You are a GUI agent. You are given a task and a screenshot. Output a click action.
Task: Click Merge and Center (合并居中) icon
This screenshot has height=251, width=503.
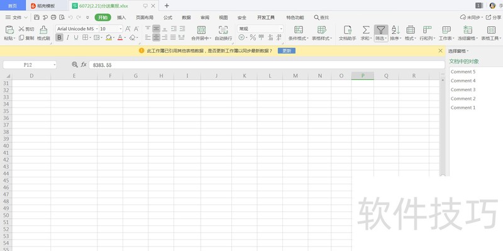coord(201,30)
